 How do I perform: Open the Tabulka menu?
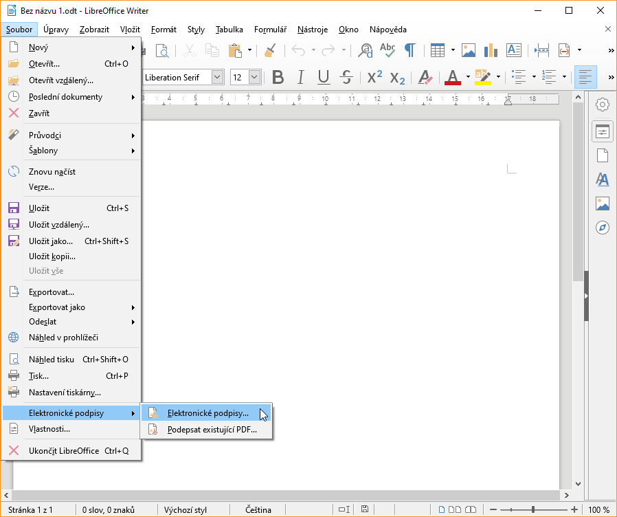tap(229, 30)
